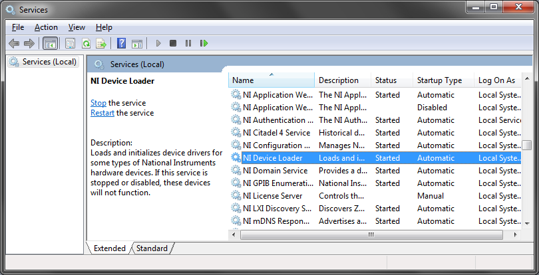Sort by the Name column header
This screenshot has height=275, width=539.
coord(271,80)
